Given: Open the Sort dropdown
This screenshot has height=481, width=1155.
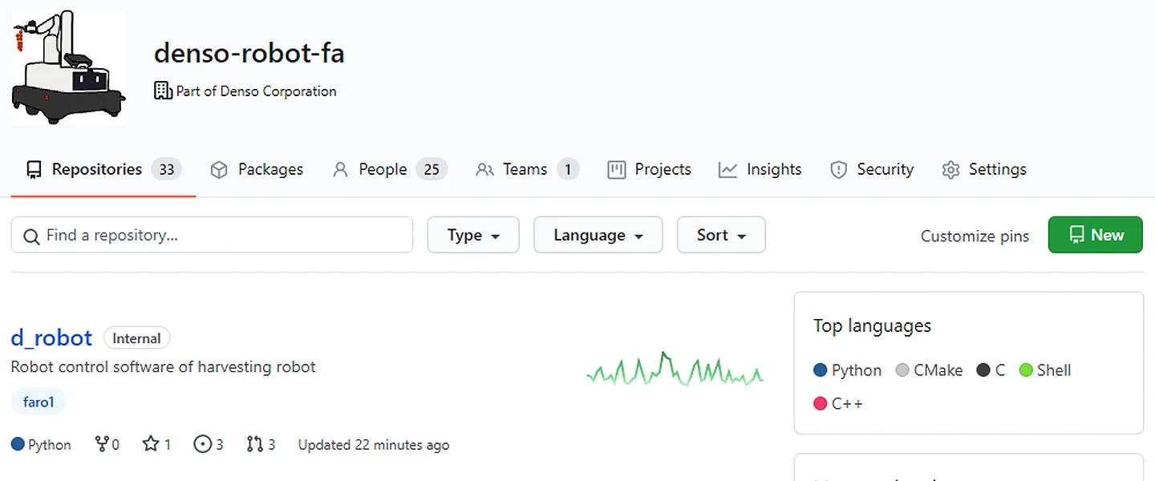Looking at the screenshot, I should click(721, 235).
